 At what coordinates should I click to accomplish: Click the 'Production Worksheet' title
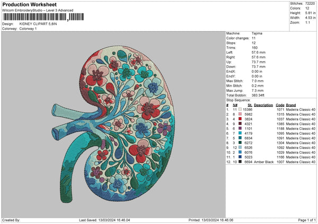coord(30,4)
